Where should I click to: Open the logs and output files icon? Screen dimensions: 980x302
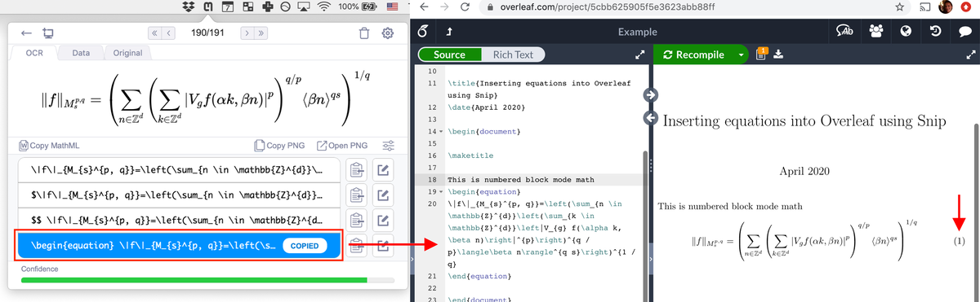tap(761, 55)
